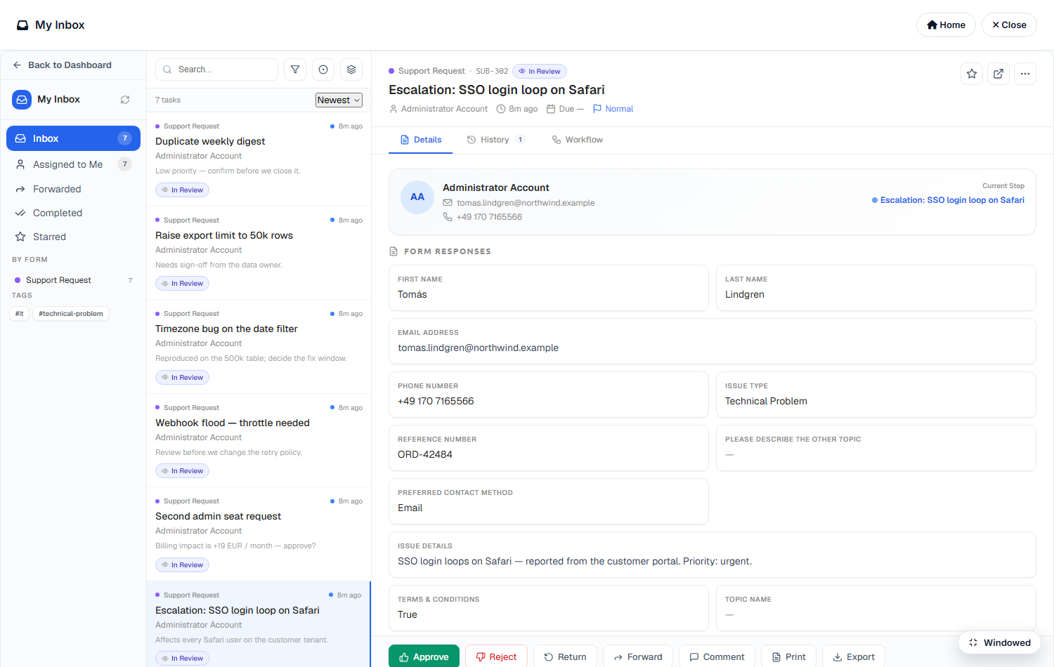Open Duplicate weekly digest task

(x=259, y=159)
